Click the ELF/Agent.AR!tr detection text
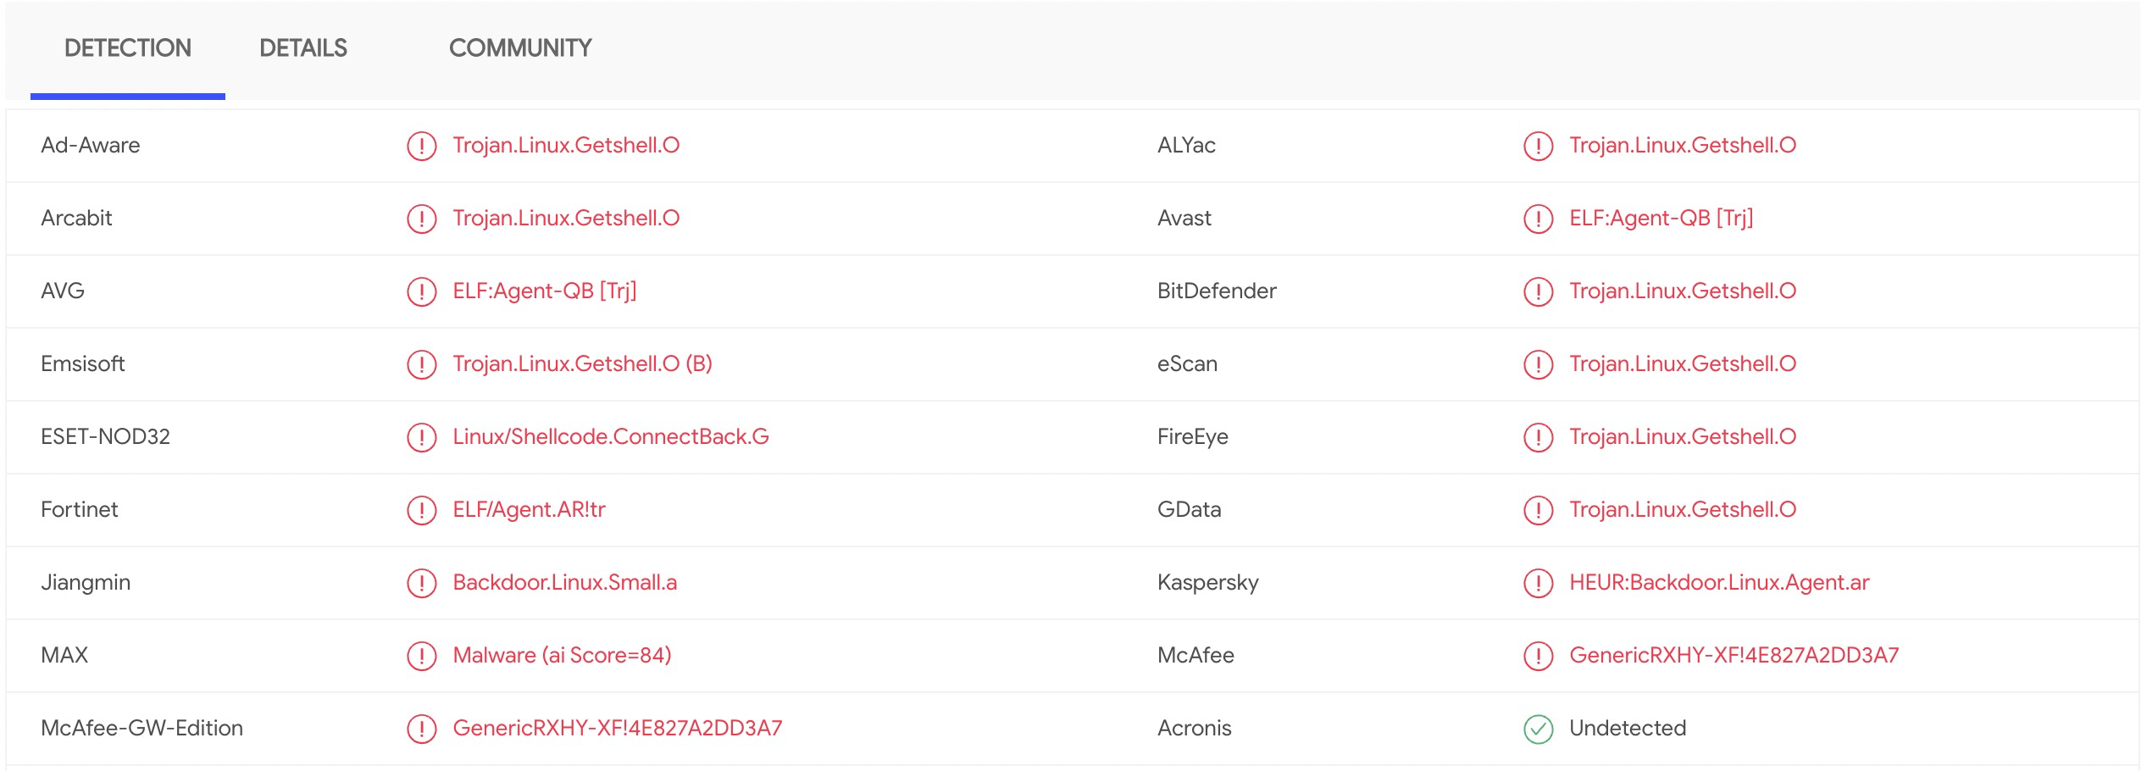Screen dimensions: 2147x771 [x=529, y=509]
